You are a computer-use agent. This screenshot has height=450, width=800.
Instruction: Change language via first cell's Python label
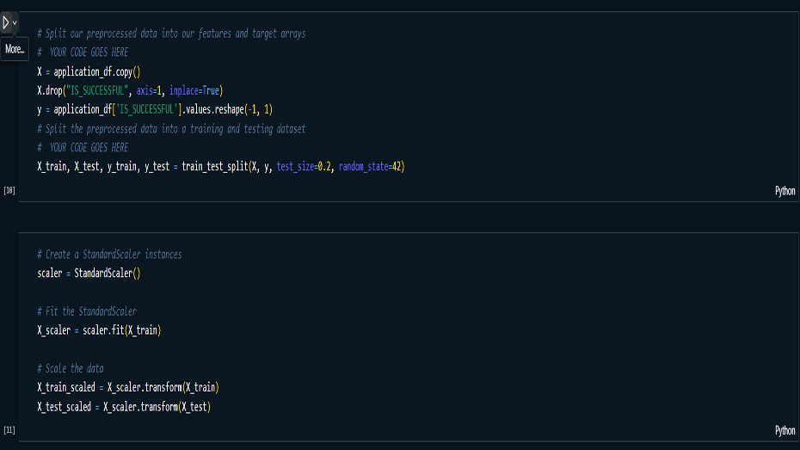[x=785, y=191]
